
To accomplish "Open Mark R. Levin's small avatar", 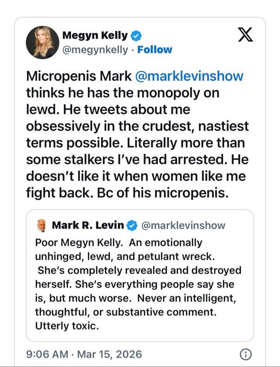I will point(41,226).
